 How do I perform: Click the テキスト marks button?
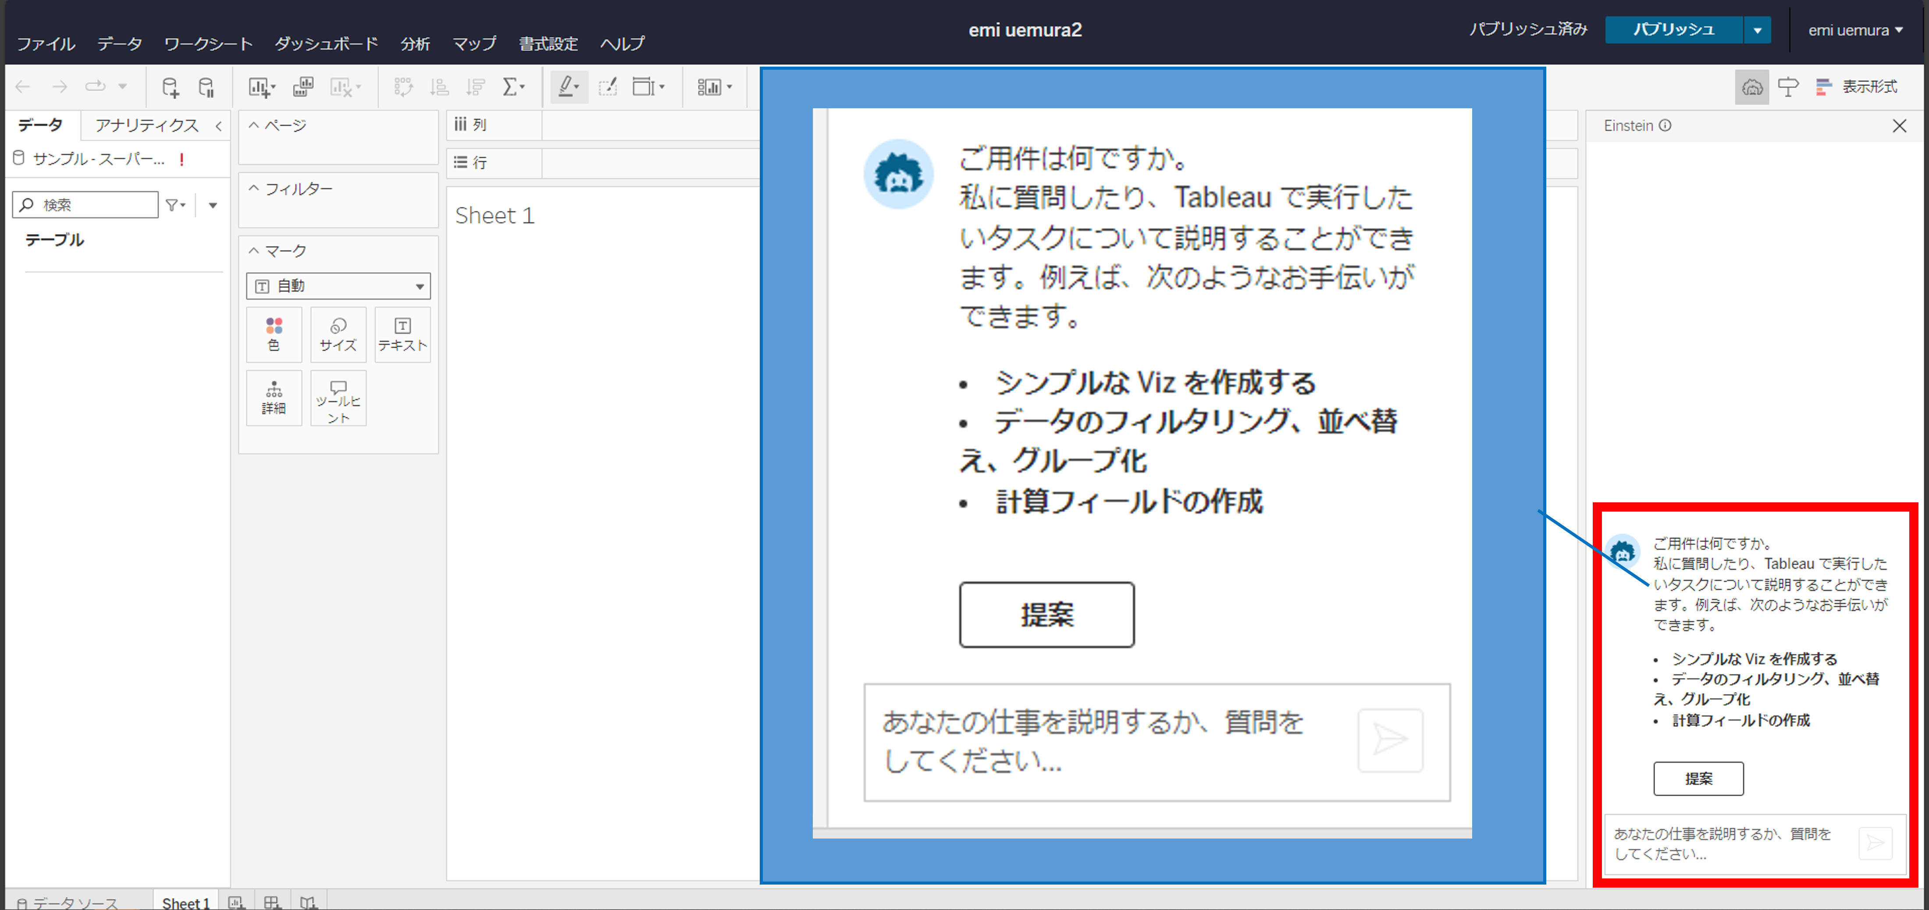click(x=402, y=334)
